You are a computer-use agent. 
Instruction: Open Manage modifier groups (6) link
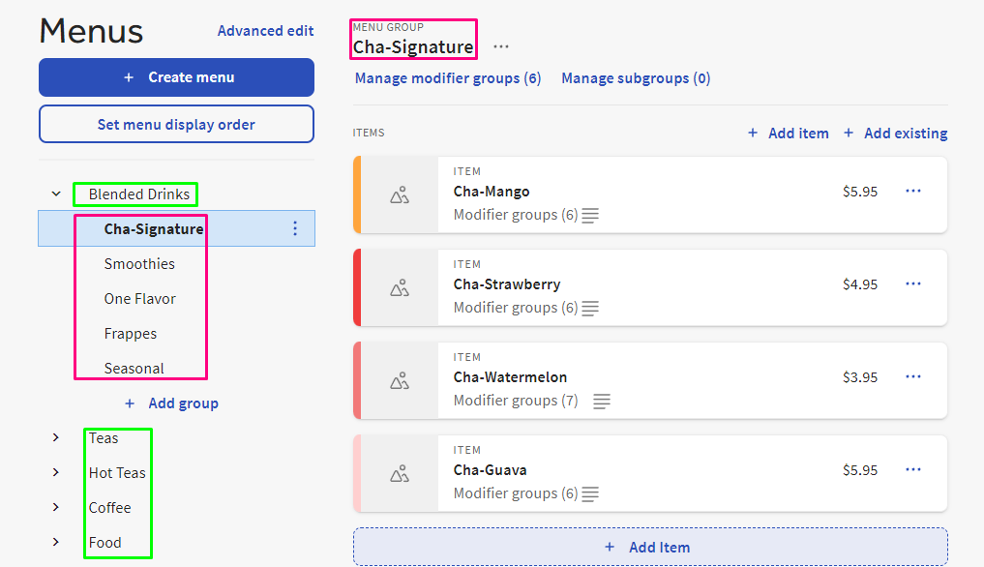448,78
